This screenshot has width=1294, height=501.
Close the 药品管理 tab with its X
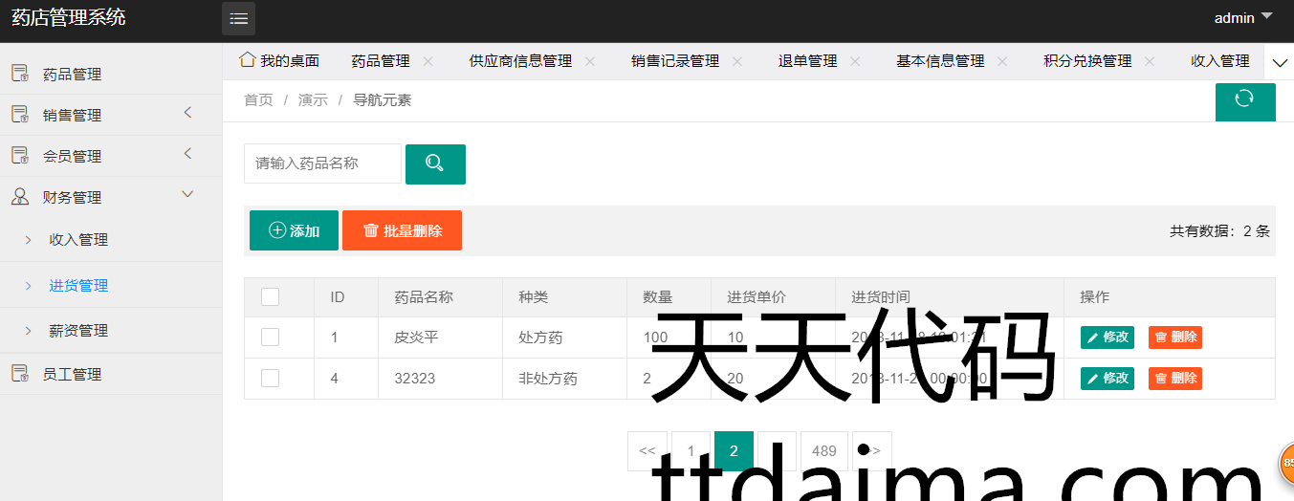point(428,61)
